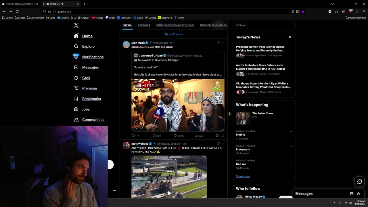The width and height of the screenshot is (368, 207).
Task: Open Grok action on Matt Wallace post
Action: click(x=218, y=144)
